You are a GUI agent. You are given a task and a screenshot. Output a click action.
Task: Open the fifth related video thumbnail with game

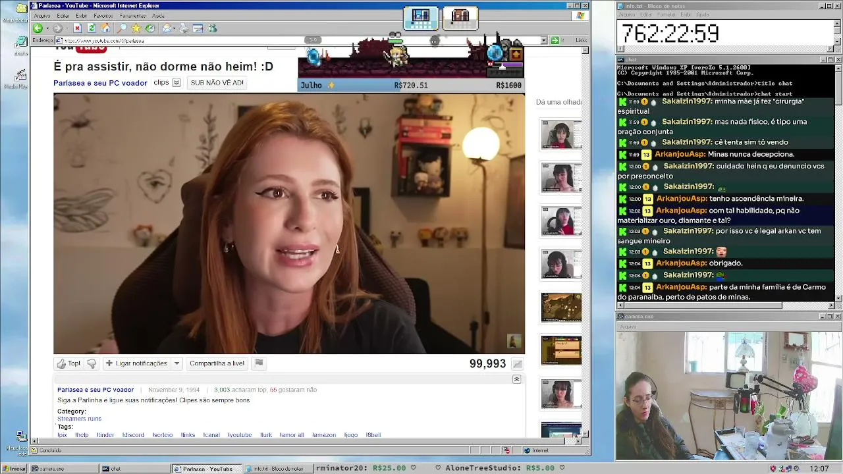tap(561, 307)
